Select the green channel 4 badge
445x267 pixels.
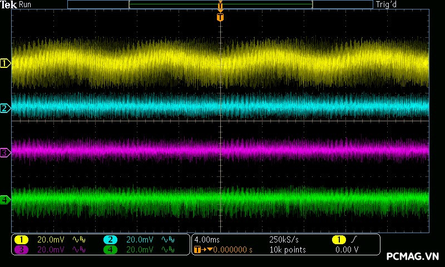coord(110,250)
